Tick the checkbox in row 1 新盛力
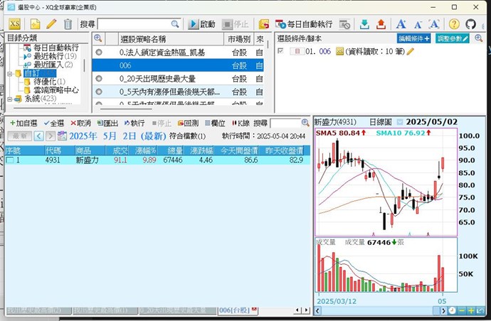Viewport: 491px width, 321px height. 10,160
